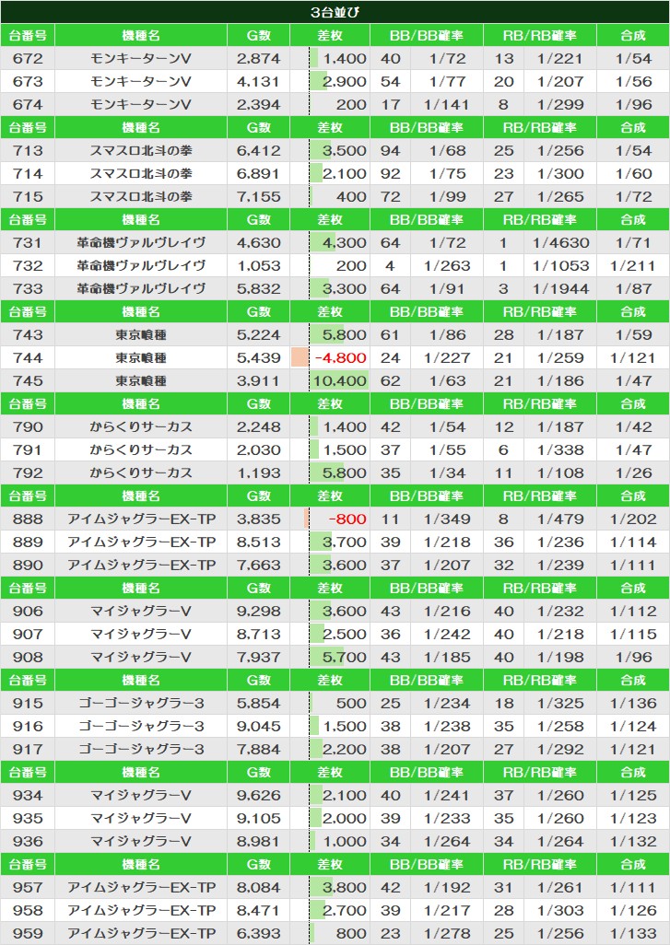The height and width of the screenshot is (945, 670).
Task: Click マイジャグラーV name in row 907
Action: click(x=140, y=634)
